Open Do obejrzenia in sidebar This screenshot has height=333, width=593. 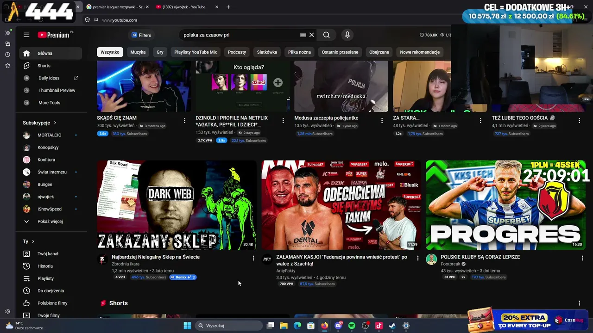pyautogui.click(x=50, y=291)
